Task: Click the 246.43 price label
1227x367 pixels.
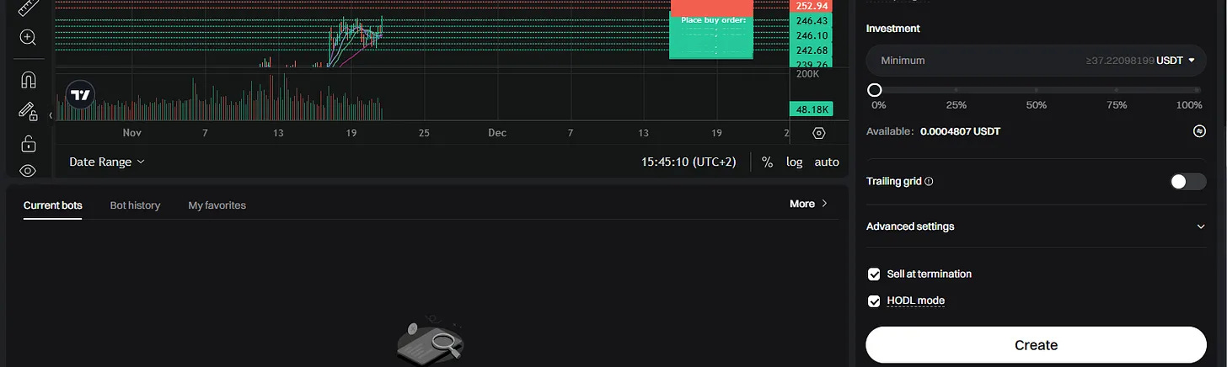Action: click(810, 20)
